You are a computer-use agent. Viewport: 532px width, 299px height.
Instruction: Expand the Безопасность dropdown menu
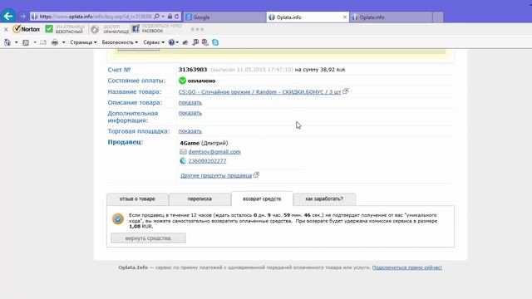120,42
